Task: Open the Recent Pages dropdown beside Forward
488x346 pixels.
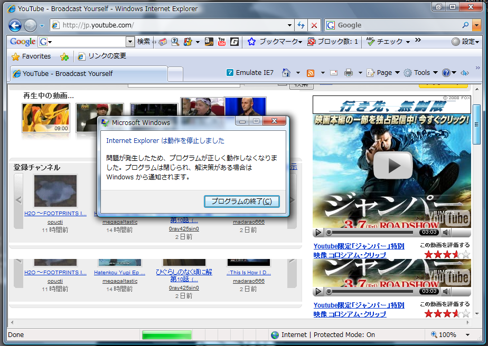Action: [42, 26]
